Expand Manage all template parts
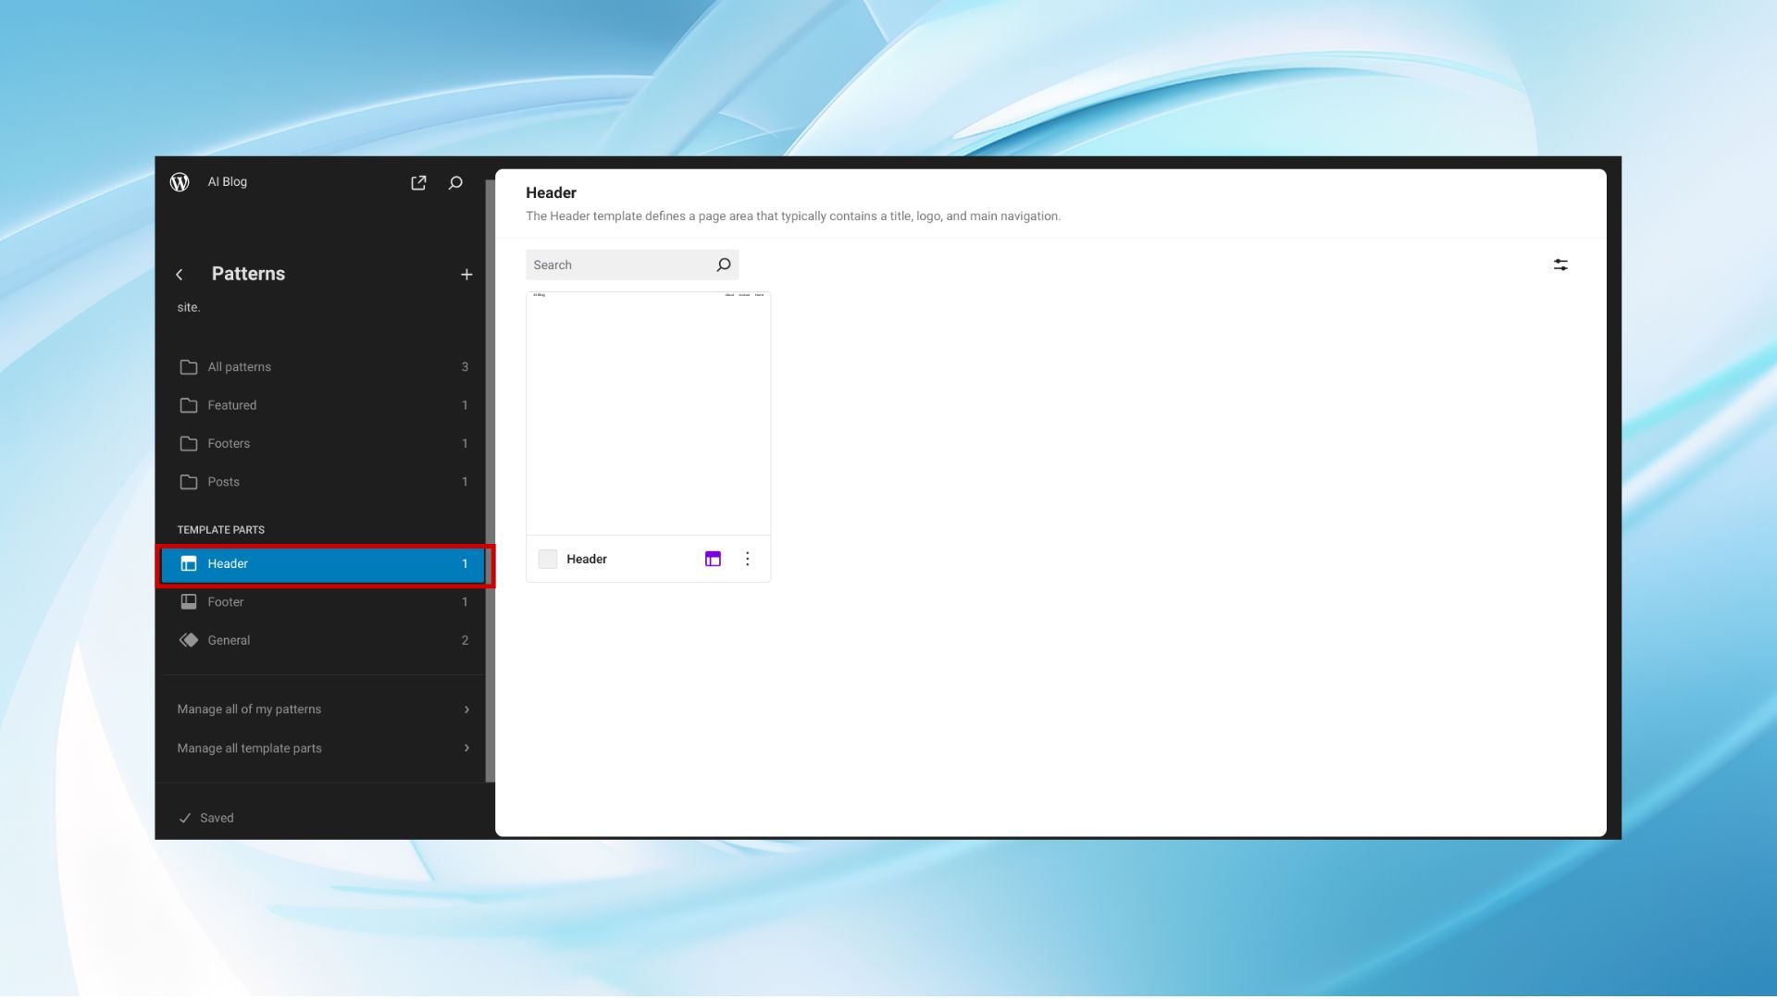 pyautogui.click(x=322, y=748)
